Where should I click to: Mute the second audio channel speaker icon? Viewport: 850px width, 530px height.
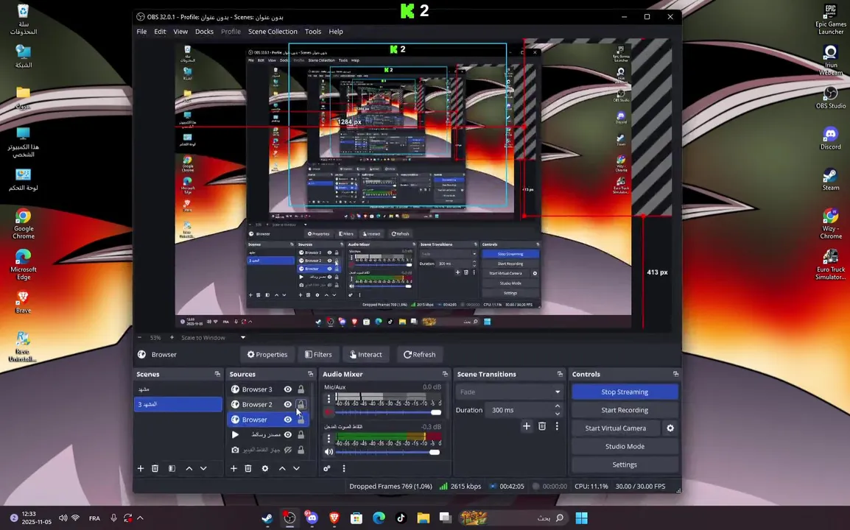(x=329, y=452)
